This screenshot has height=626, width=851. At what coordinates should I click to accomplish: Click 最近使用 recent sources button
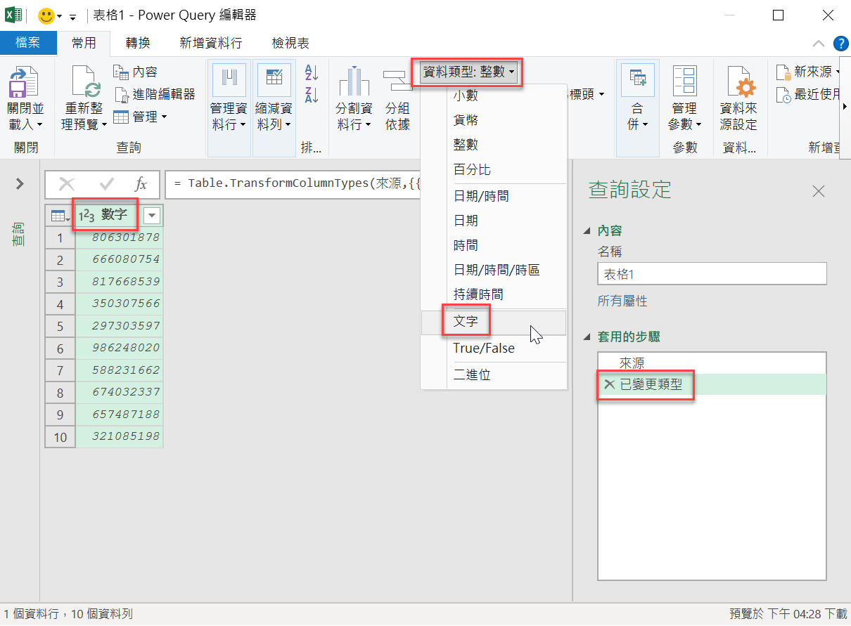pyautogui.click(x=808, y=94)
